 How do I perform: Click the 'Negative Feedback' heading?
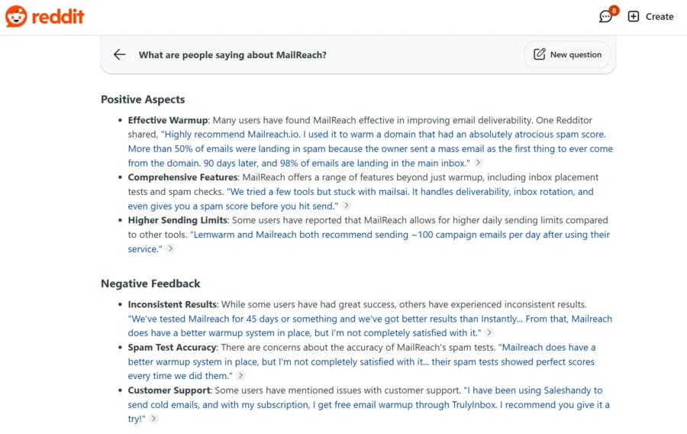coord(150,283)
